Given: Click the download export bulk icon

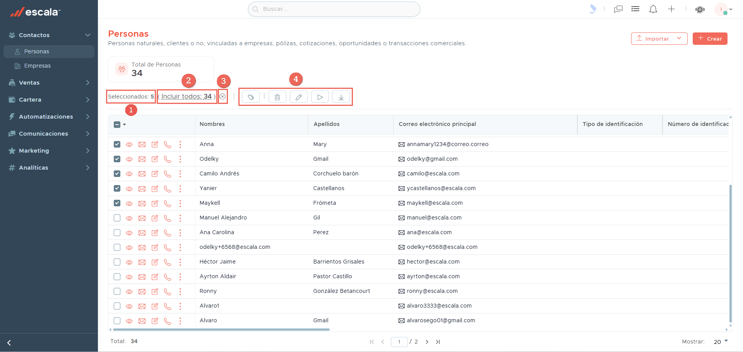Looking at the screenshot, I should 341,97.
